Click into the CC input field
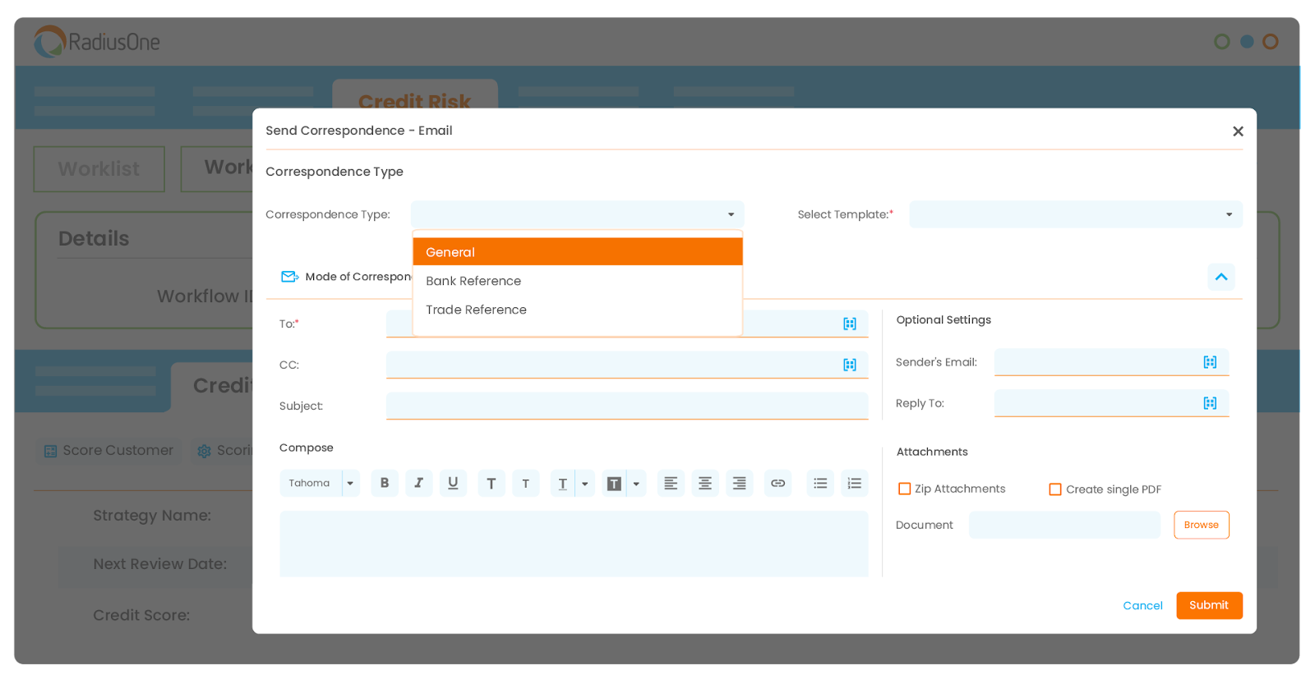Screen dimensions: 1315x684 click(627, 365)
